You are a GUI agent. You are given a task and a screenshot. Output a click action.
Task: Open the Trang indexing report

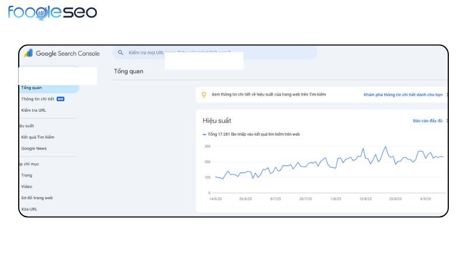[27, 175]
